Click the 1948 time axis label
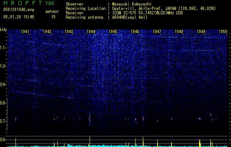 pyautogui.click(x=179, y=31)
